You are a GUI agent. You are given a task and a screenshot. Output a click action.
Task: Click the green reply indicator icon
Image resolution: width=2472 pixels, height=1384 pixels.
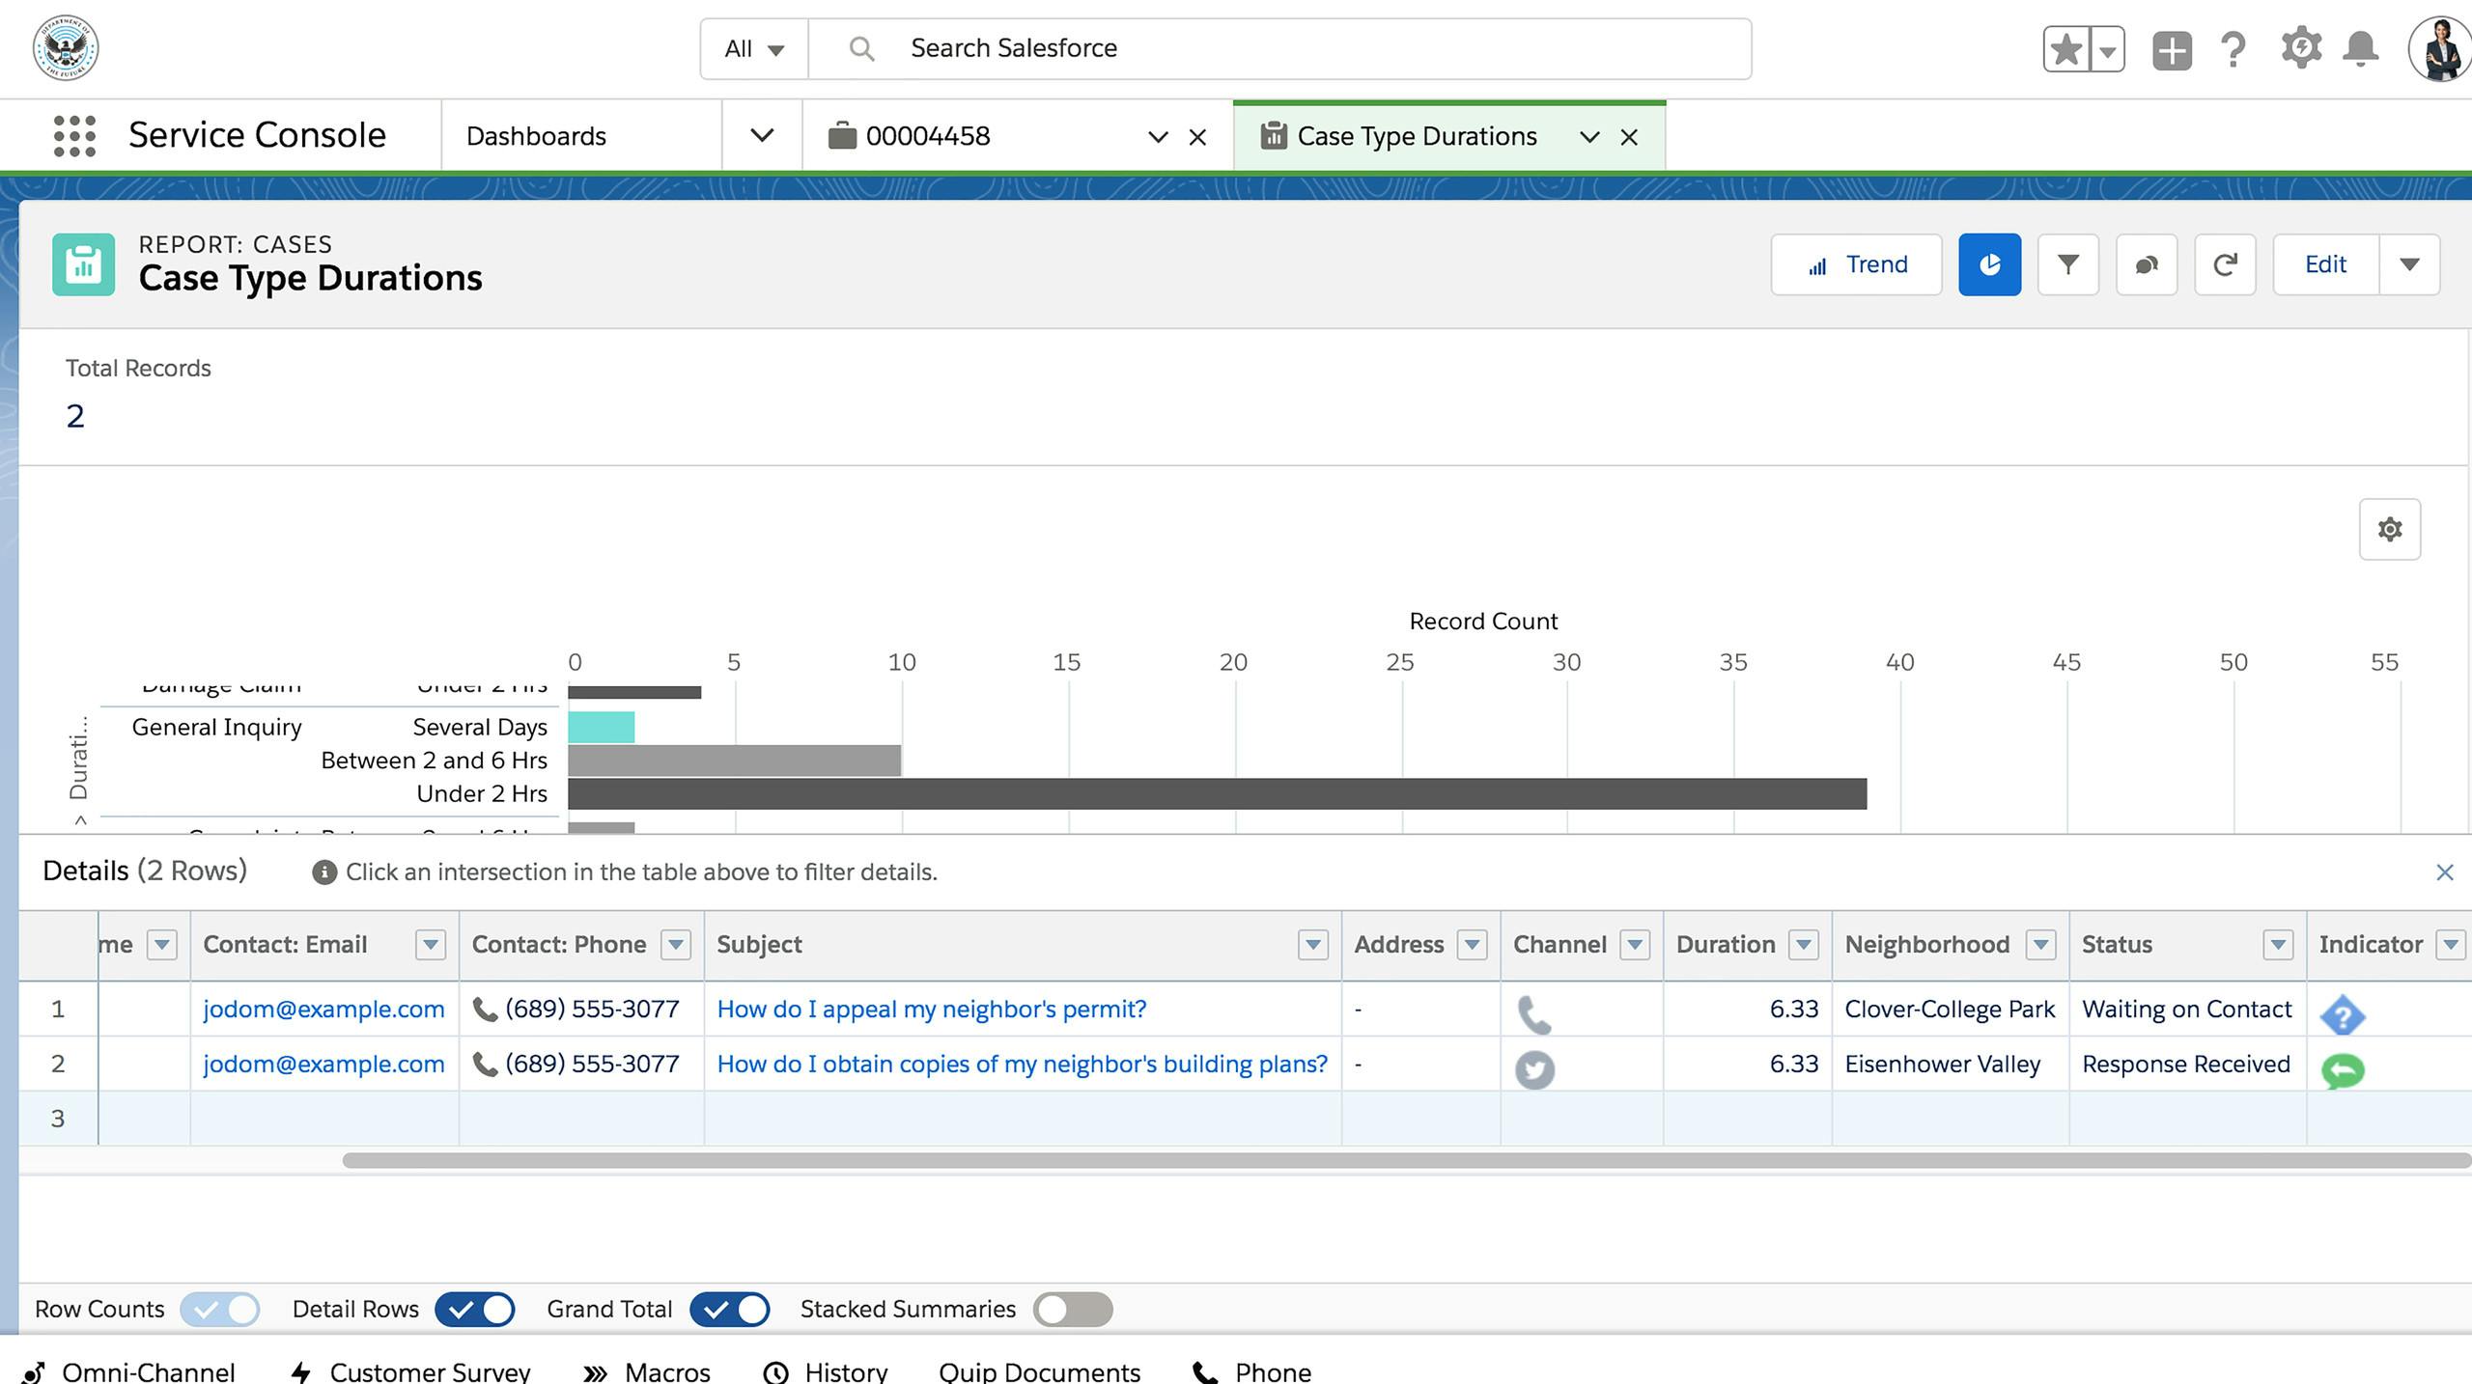pyautogui.click(x=2342, y=1069)
